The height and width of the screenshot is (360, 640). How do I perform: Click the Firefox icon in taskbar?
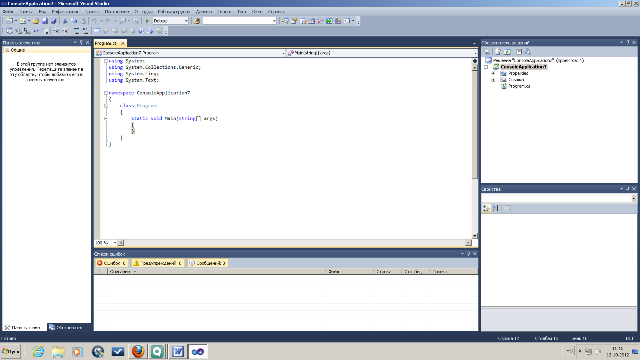pos(138,352)
